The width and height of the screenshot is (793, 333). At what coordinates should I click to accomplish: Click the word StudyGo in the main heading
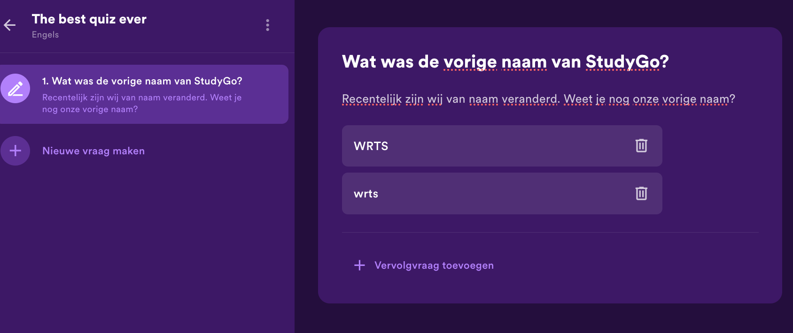click(x=622, y=61)
